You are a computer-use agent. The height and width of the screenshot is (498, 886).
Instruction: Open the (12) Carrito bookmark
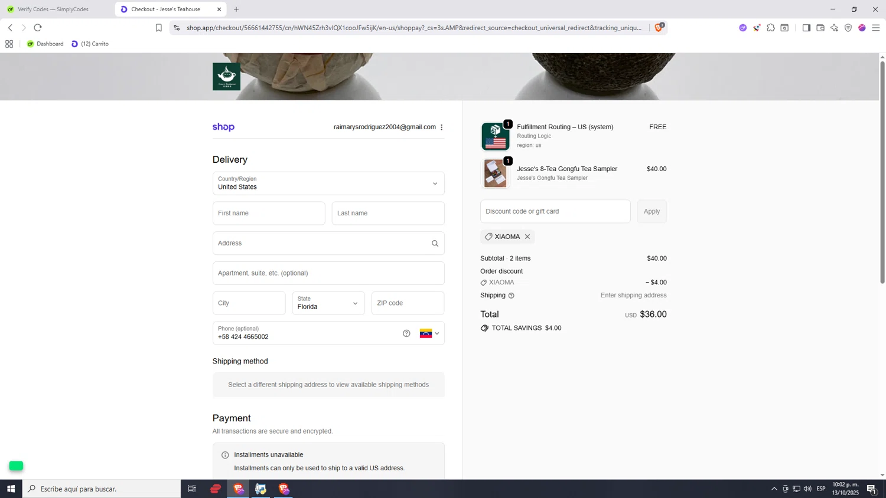click(x=90, y=44)
